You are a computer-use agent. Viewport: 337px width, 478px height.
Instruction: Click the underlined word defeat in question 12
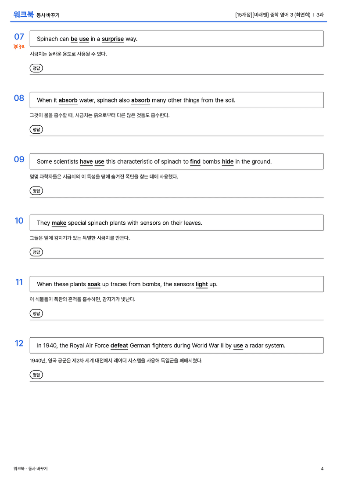point(119,345)
